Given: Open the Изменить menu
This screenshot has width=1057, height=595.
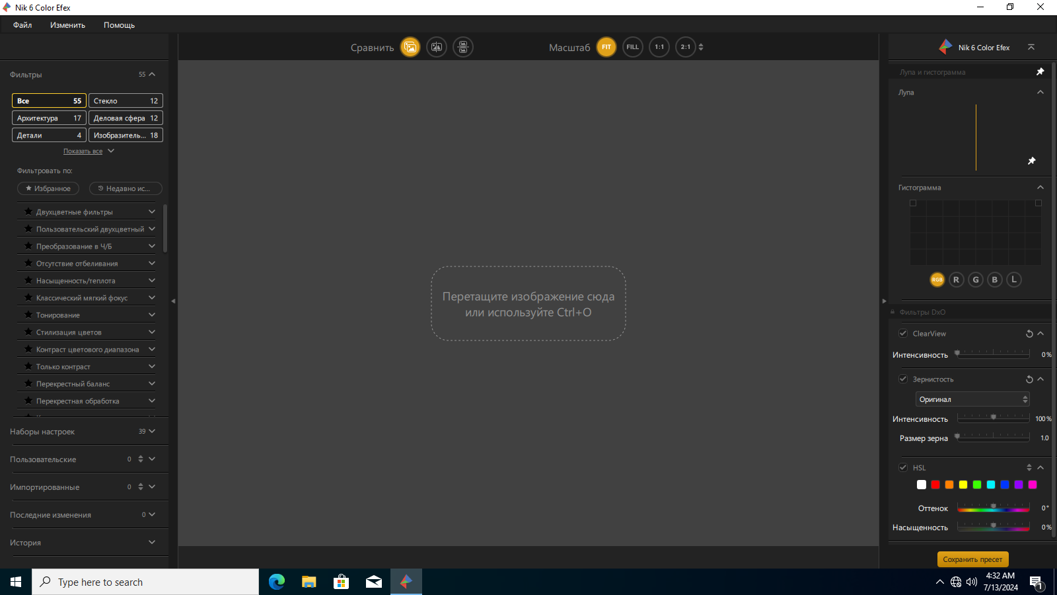Looking at the screenshot, I should pyautogui.click(x=67, y=25).
